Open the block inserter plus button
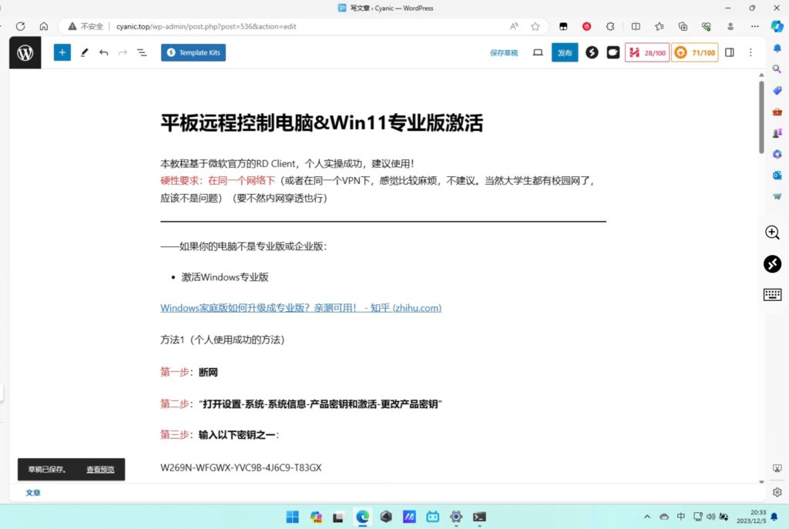Viewport: 789px width, 529px height. [62, 53]
